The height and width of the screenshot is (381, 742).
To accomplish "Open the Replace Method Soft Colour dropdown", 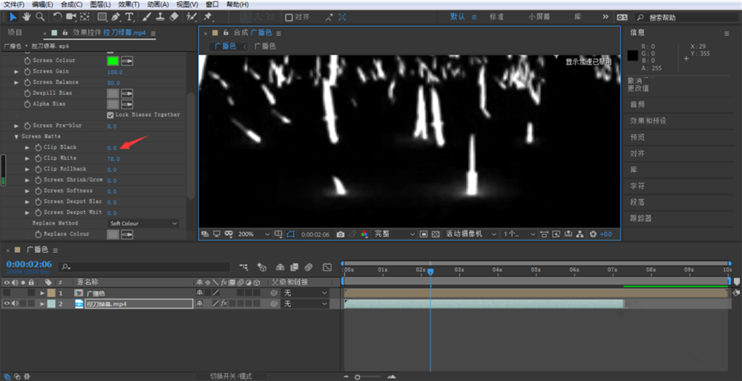I will 143,223.
